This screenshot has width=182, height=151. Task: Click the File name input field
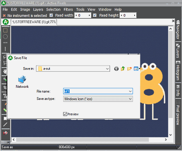coord(98,91)
